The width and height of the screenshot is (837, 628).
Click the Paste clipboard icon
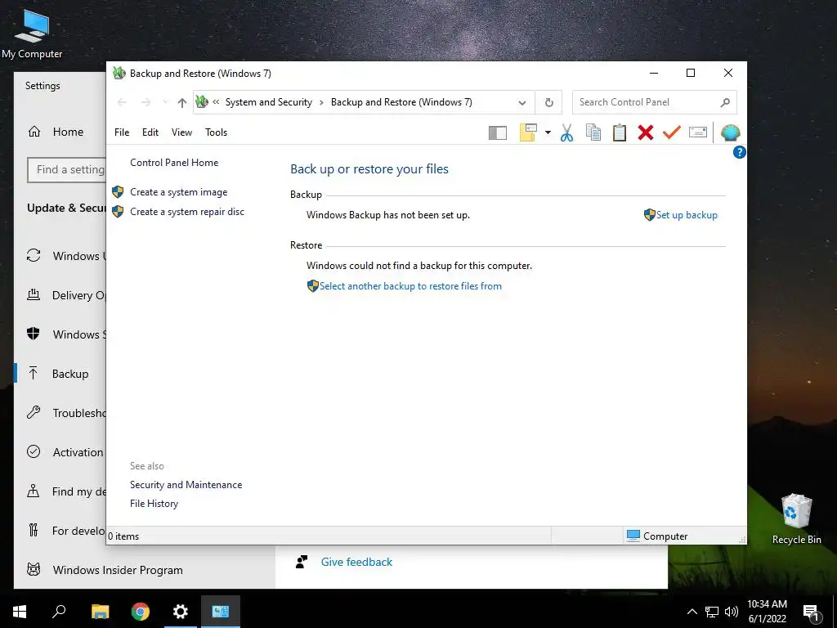coord(620,132)
